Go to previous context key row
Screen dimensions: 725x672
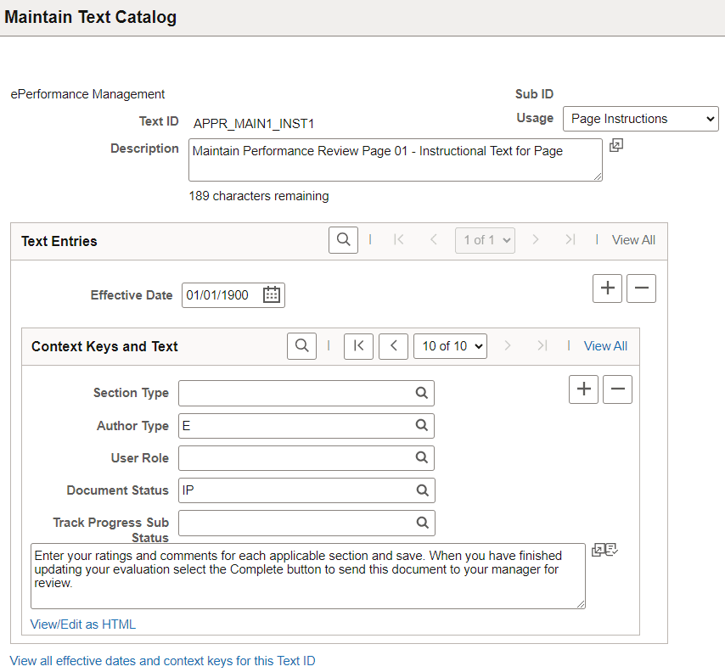[393, 346]
